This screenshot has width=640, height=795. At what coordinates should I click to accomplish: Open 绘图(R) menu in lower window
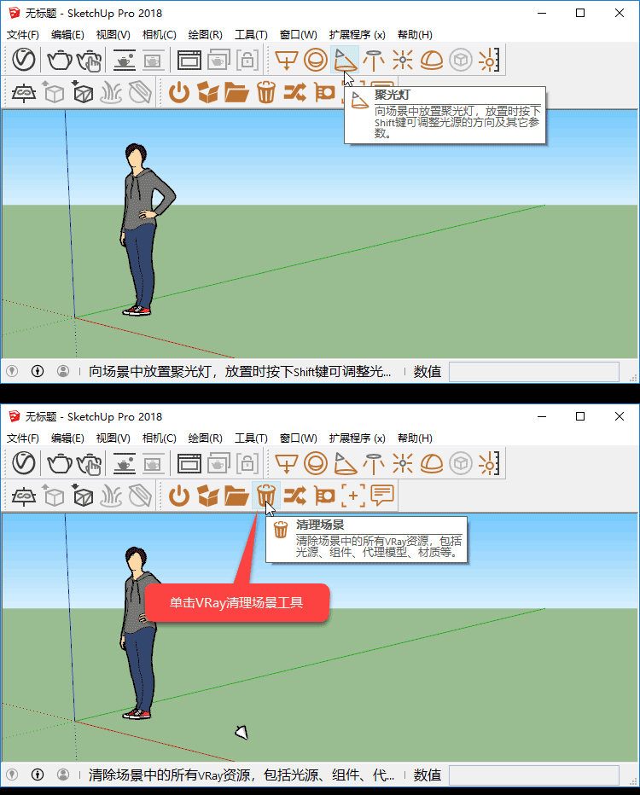206,438
